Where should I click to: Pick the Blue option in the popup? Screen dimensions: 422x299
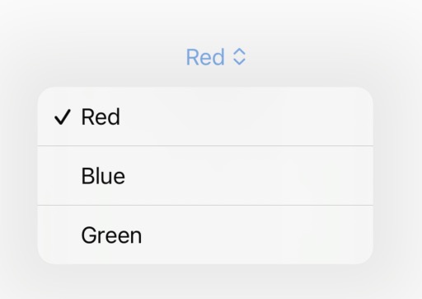205,176
